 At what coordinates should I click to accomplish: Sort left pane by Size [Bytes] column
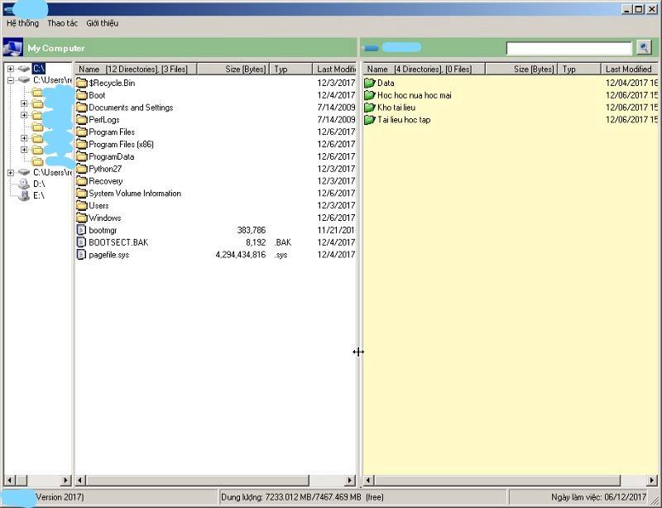coord(245,69)
